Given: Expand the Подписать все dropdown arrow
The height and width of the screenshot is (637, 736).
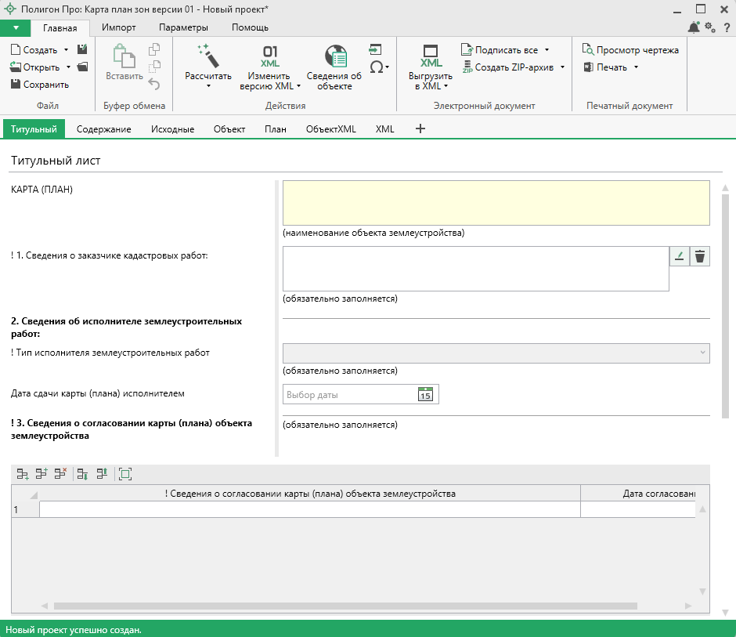Looking at the screenshot, I should tap(547, 50).
